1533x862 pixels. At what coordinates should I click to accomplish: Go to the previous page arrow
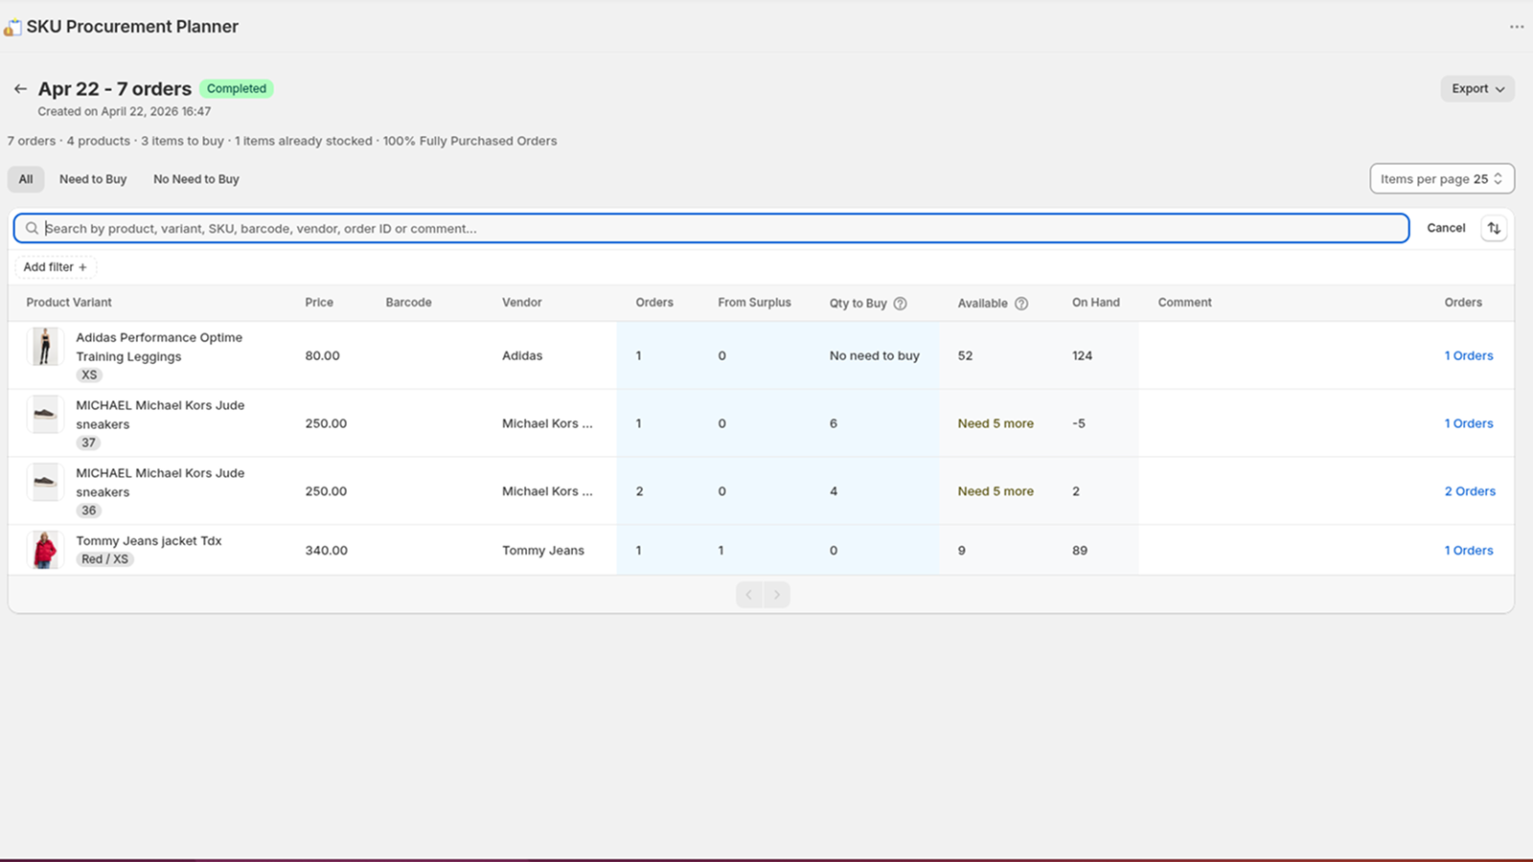tap(749, 595)
